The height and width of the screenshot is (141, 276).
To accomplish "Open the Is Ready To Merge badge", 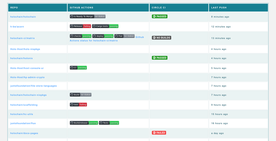I will pyautogui.click(x=87, y=17).
